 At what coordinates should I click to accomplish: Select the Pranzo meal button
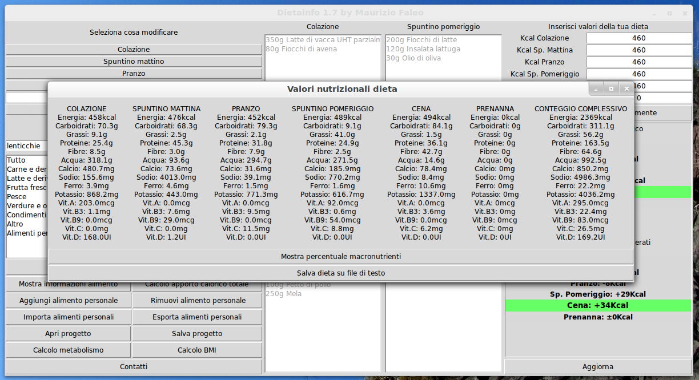coord(134,74)
